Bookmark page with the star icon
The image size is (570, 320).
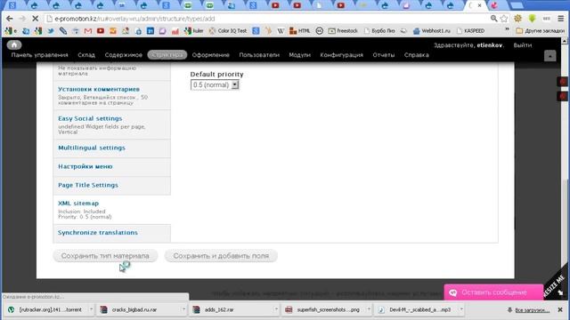point(504,19)
